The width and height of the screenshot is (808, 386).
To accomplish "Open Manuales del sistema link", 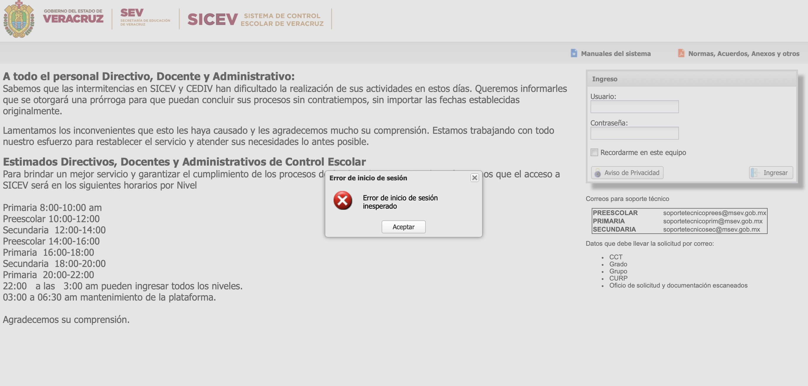I will [615, 54].
